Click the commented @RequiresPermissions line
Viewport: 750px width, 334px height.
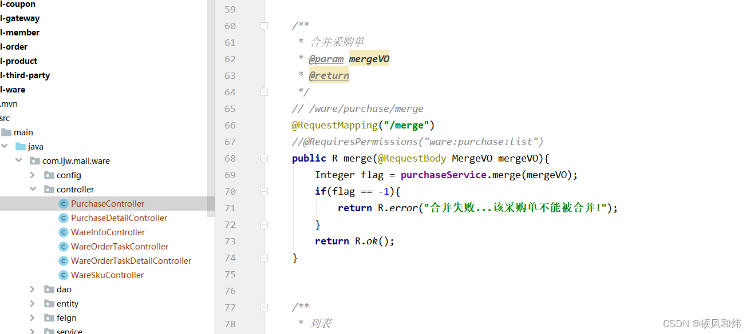417,142
